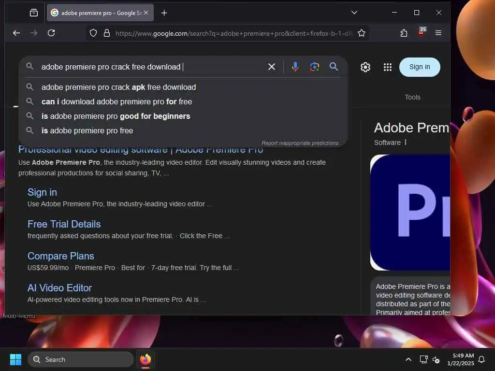The height and width of the screenshot is (371, 495).
Task: Open the Windows Start menu
Action: 15,359
